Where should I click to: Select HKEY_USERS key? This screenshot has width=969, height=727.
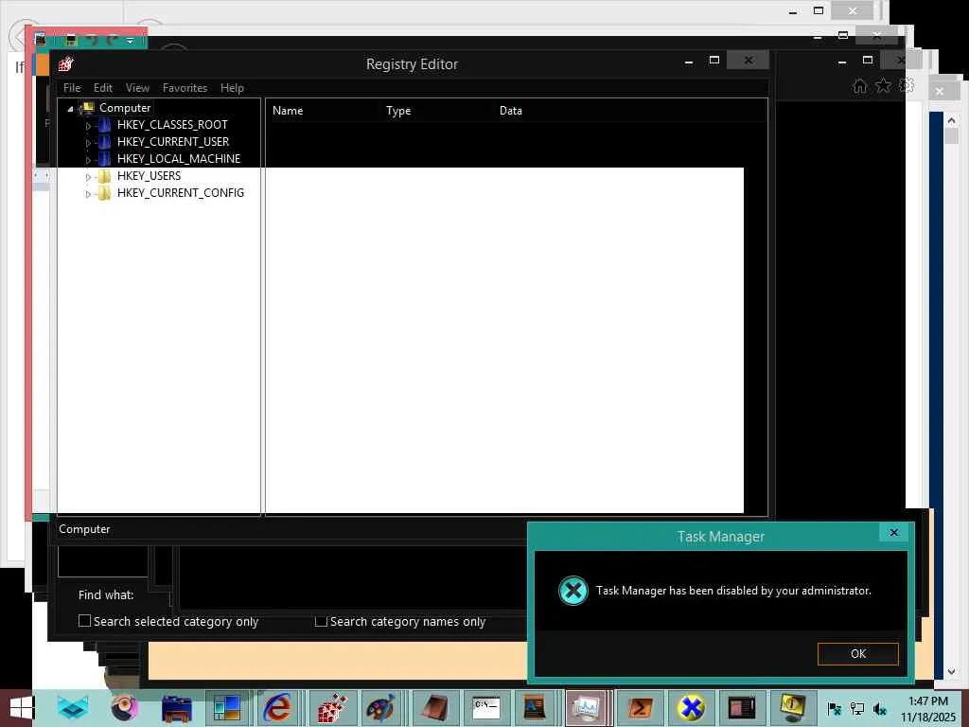(x=149, y=176)
